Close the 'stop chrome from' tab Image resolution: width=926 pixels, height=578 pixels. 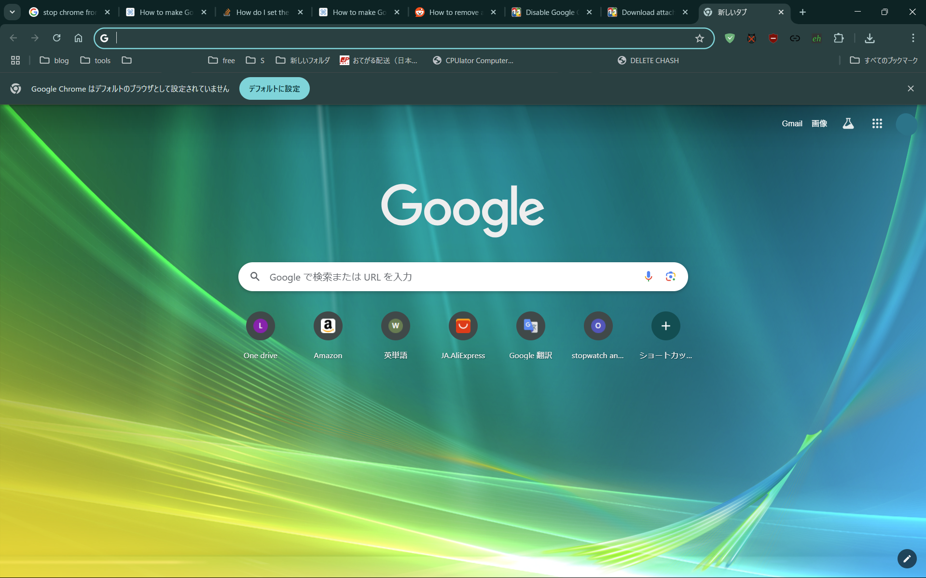[107, 12]
